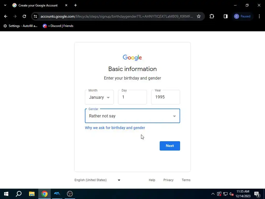Open the Settings - Autofill bookmark
Viewport: 265px width, 199px height.
[x=20, y=26]
